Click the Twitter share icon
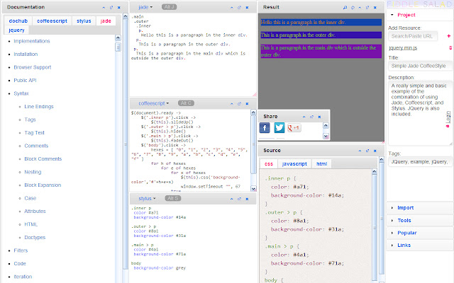 (x=279, y=127)
